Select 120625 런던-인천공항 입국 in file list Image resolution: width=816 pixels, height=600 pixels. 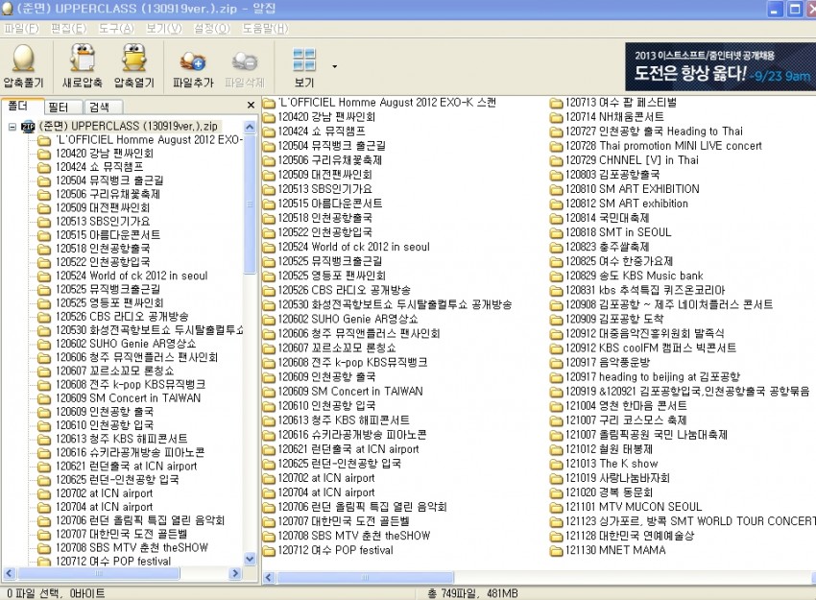tap(339, 463)
